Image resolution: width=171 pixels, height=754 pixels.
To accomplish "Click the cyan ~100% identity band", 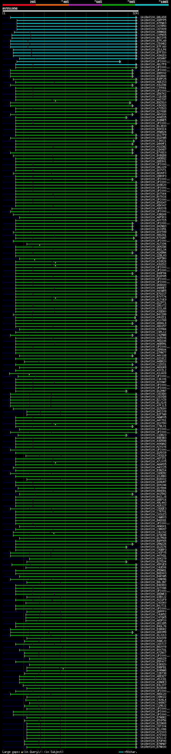I will pos(152,5).
